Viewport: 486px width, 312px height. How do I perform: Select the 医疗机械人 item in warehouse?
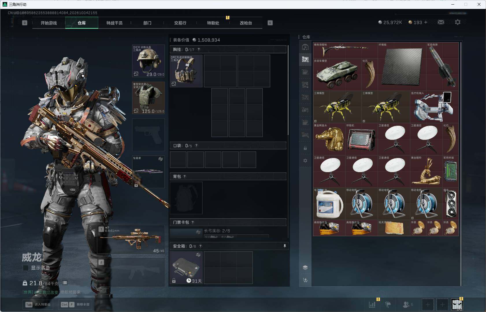click(434, 107)
